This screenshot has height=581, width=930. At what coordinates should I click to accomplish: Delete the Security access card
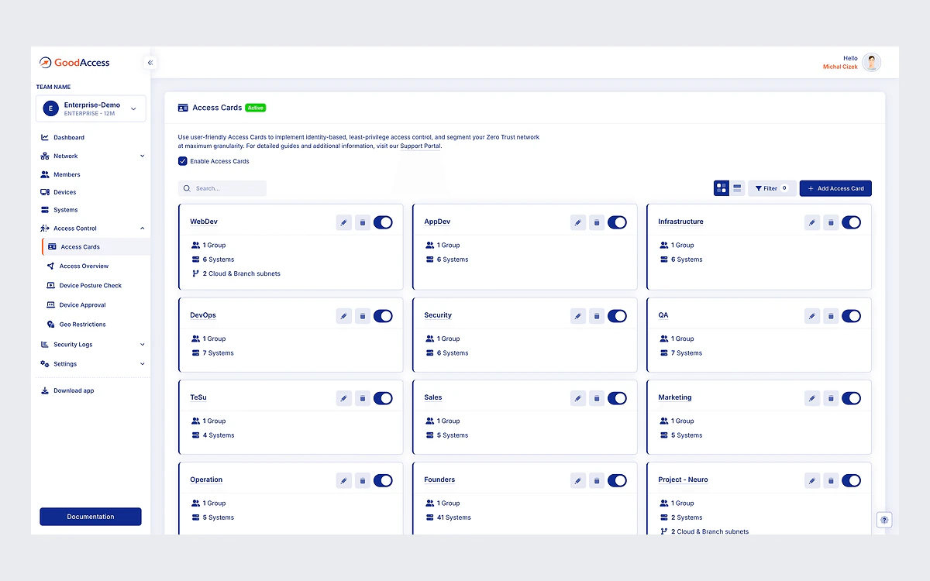point(597,316)
